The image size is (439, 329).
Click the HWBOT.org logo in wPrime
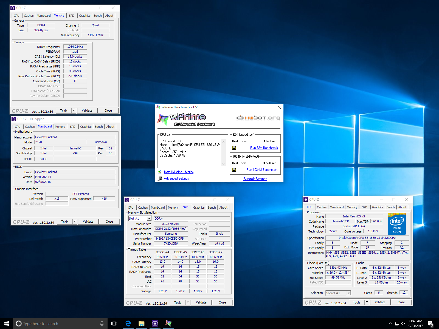point(258,118)
